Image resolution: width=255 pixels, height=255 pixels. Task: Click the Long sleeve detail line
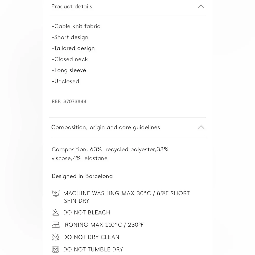pos(69,70)
